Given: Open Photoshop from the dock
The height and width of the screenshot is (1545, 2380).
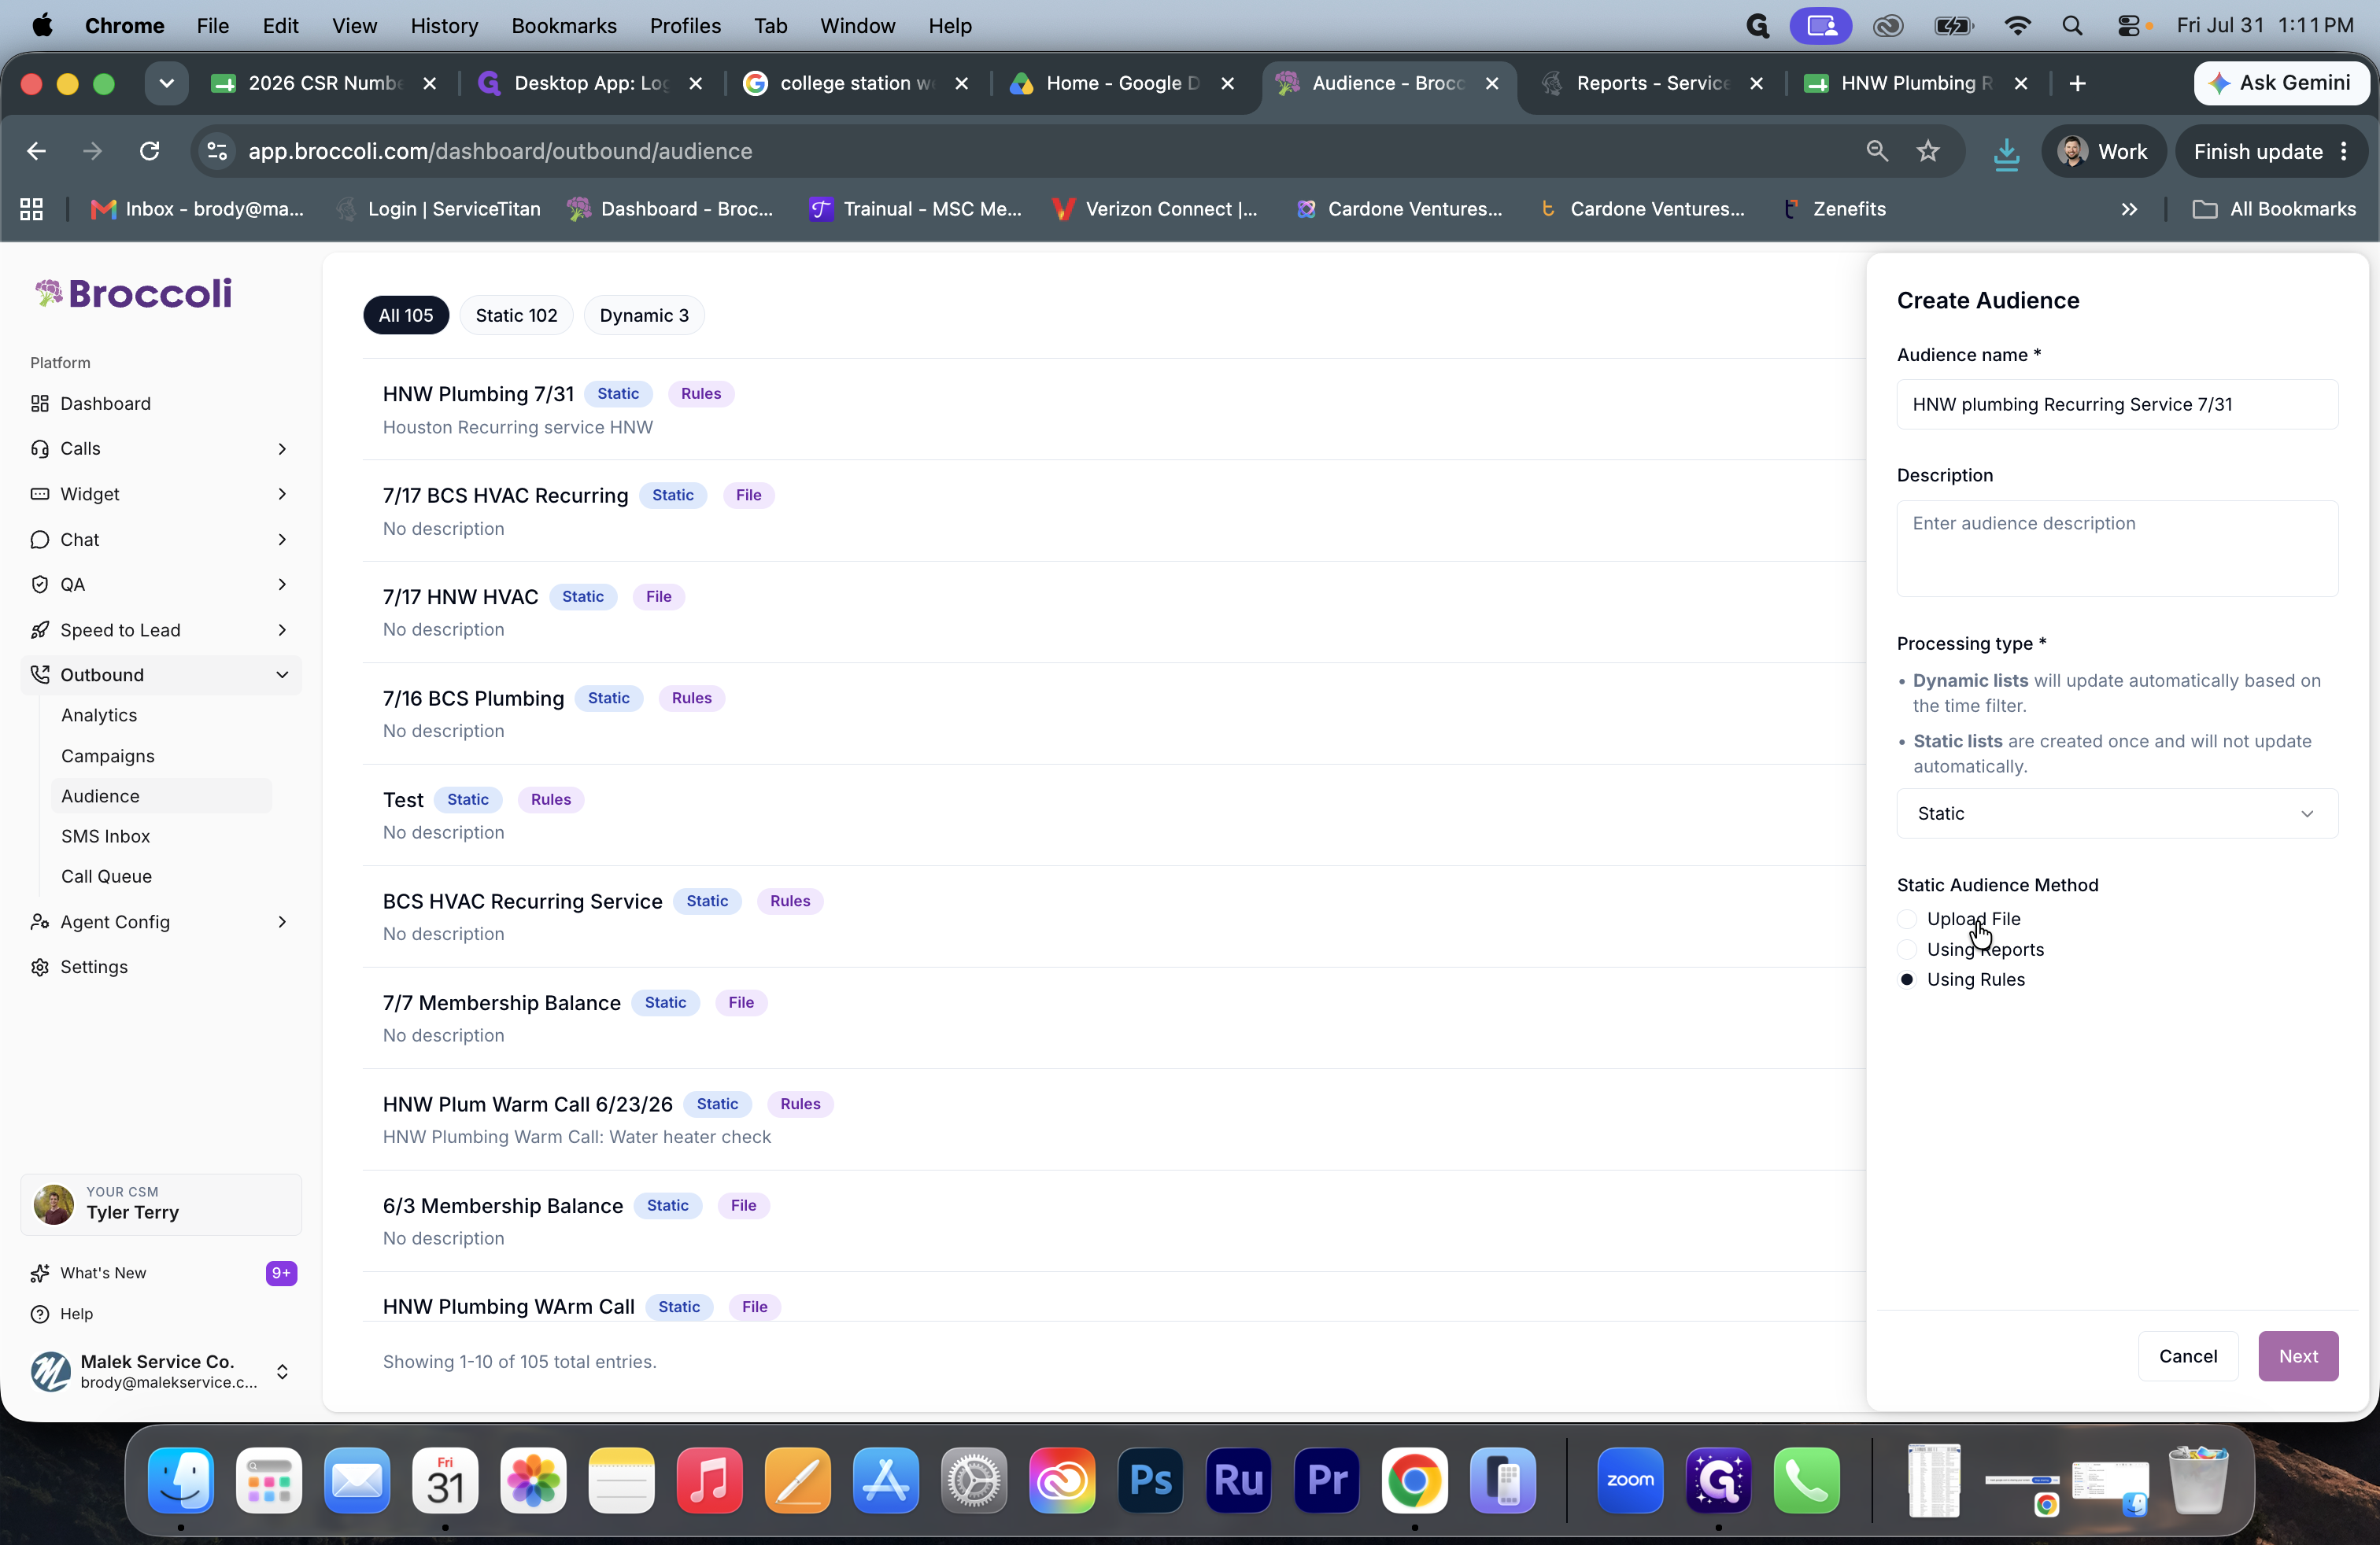Looking at the screenshot, I should tap(1150, 1480).
